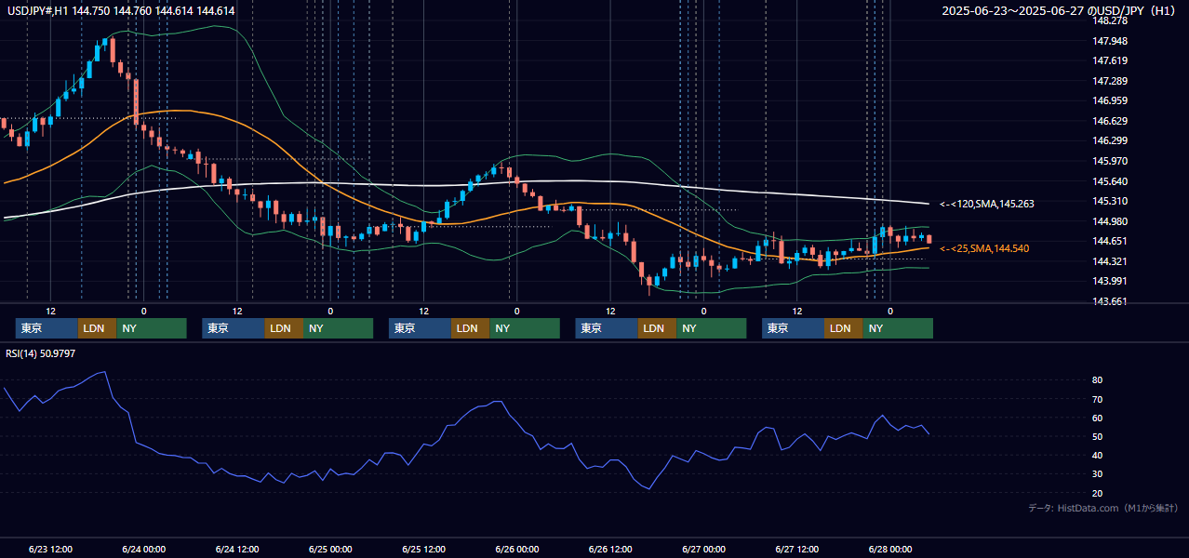Select the 147.948 price axis label
The height and width of the screenshot is (558, 1189).
point(1108,41)
